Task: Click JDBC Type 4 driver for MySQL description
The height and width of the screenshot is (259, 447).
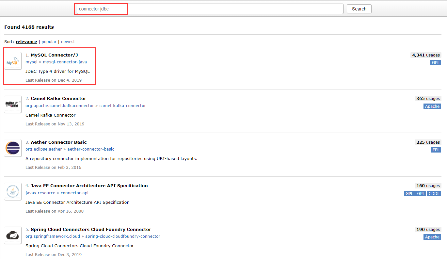Action: [x=57, y=72]
